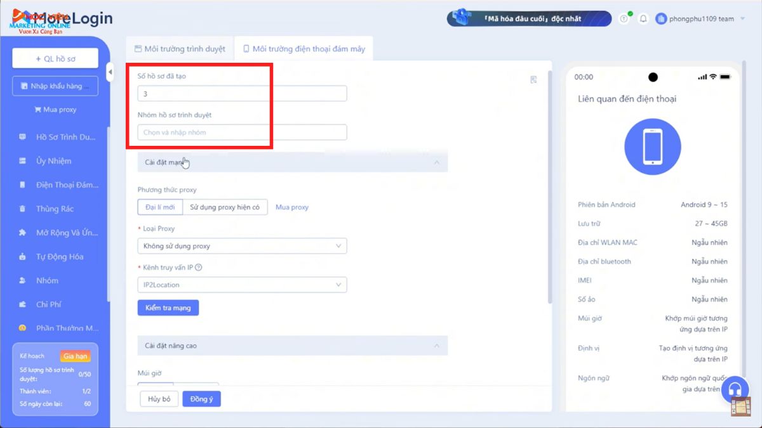Click the "Chọn và nhập nhóm" group field

click(242, 133)
